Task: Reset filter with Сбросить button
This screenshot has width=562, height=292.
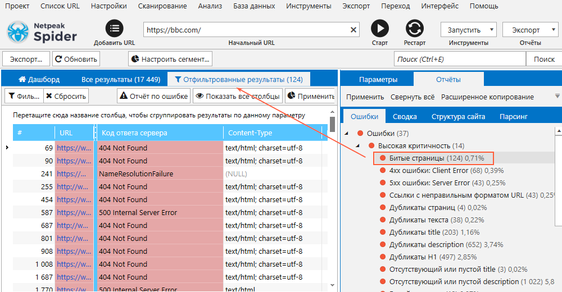Action: (66, 96)
